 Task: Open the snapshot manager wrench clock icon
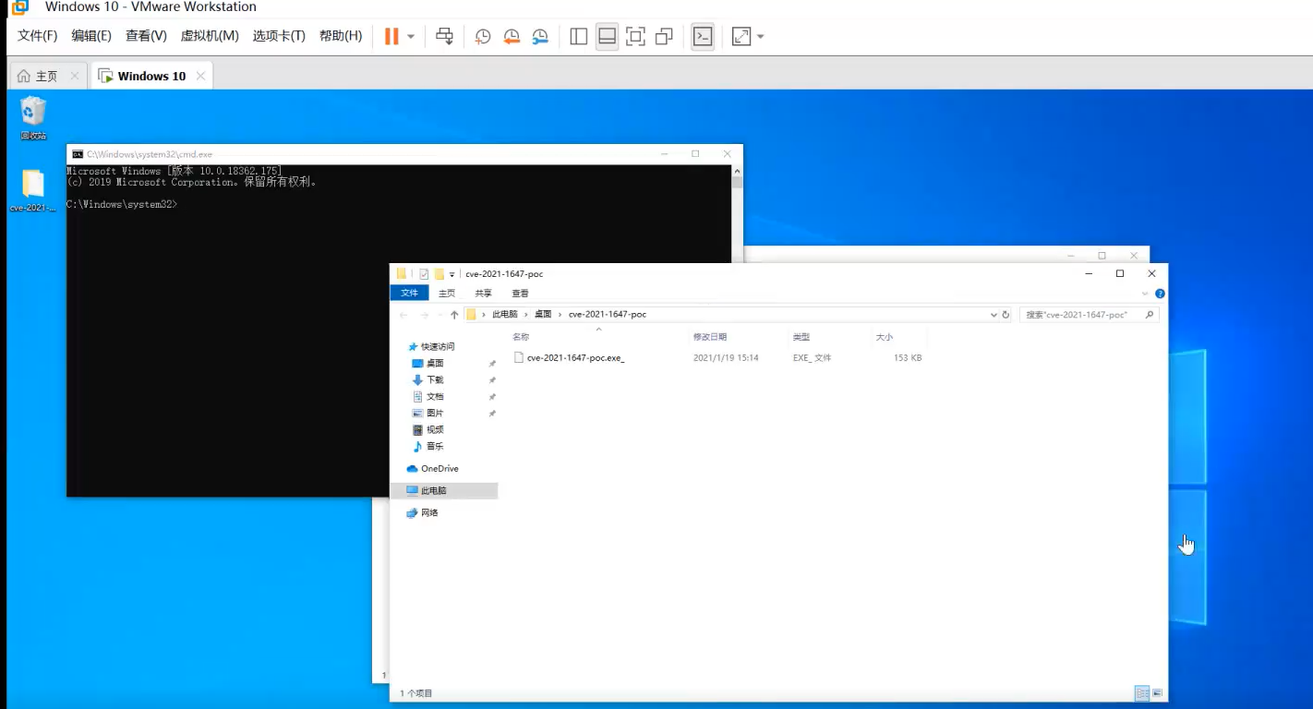[540, 36]
